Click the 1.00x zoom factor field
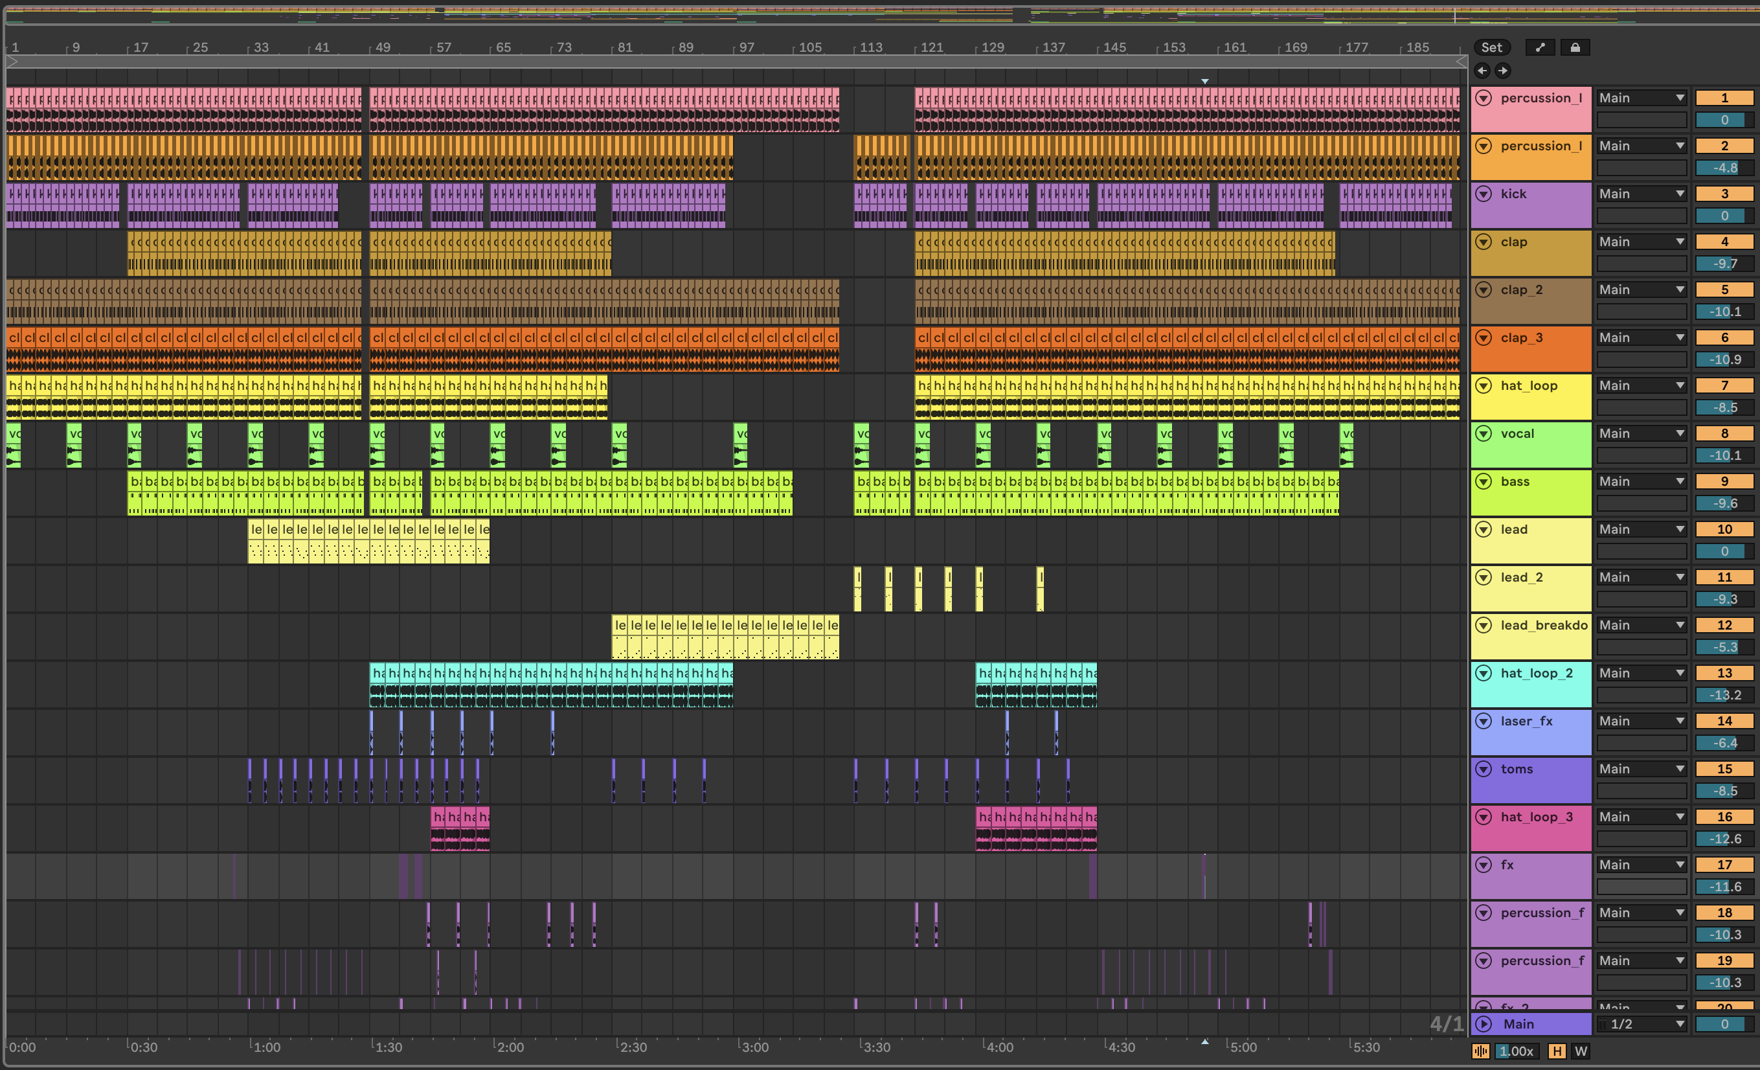1760x1070 pixels. (x=1517, y=1051)
